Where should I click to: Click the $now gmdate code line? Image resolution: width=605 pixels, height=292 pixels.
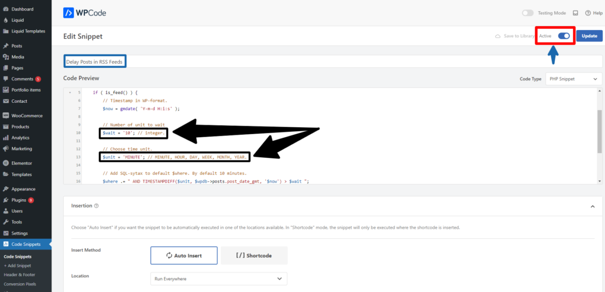(141, 109)
